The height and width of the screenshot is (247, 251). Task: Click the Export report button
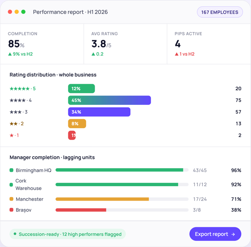click(215, 234)
